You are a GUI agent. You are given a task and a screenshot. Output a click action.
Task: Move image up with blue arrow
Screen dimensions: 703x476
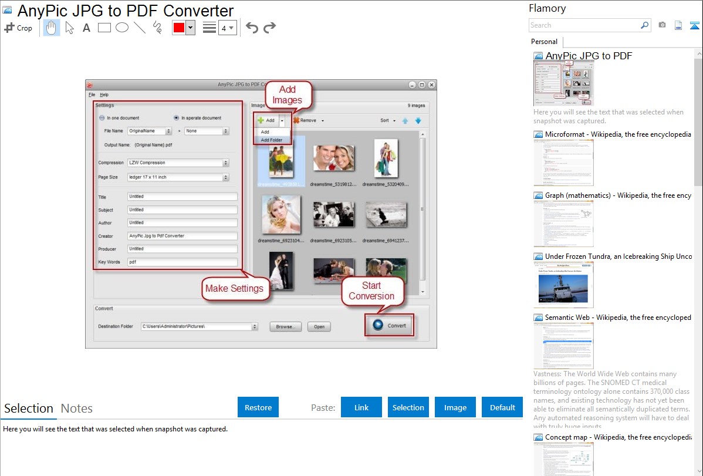coord(405,121)
